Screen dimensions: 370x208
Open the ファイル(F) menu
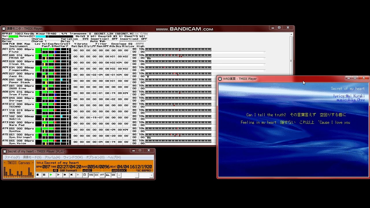coord(12,157)
